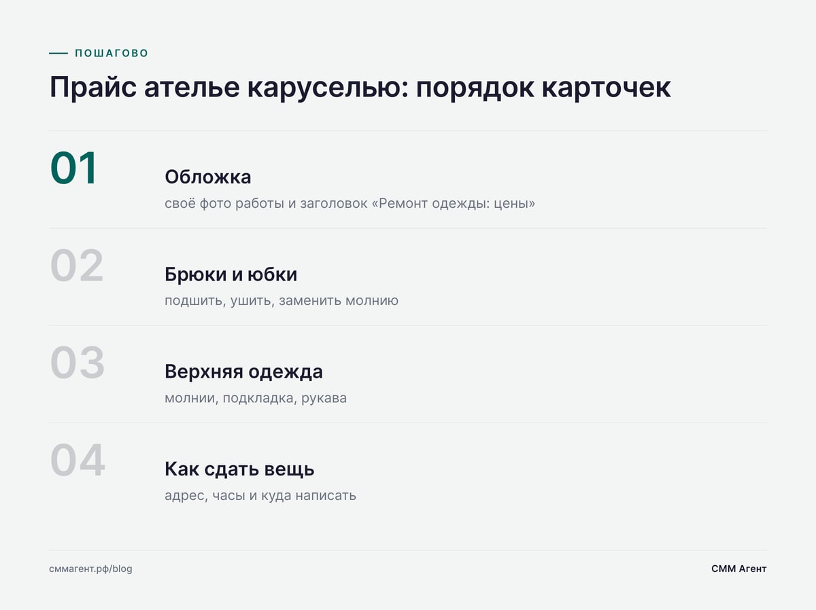Select the step number 04
This screenshot has height=610, width=816.
(x=78, y=461)
